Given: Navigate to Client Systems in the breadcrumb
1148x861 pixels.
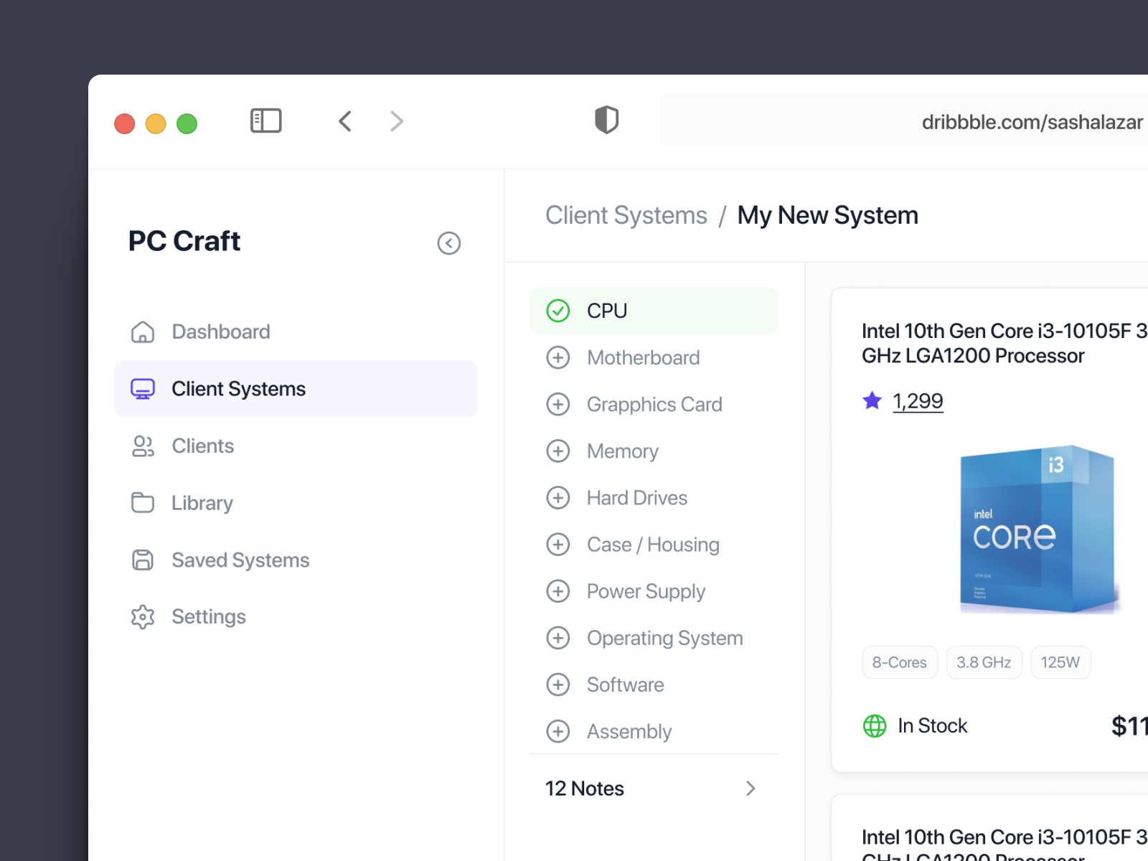Looking at the screenshot, I should pyautogui.click(x=626, y=215).
